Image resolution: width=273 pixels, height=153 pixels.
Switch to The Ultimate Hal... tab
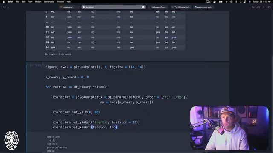181,7
